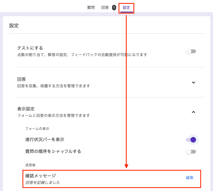
Task: Click the フォームの表示 subheading
Action: [x=37, y=129]
